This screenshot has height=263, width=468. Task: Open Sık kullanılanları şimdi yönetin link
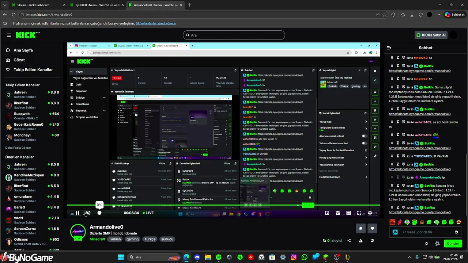(156, 23)
